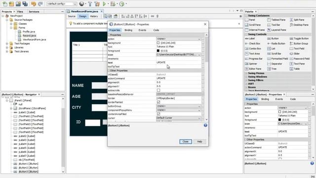Click the Preview Design icon
Image resolution: width=316 pixels, height=178 pixels.
116,16
